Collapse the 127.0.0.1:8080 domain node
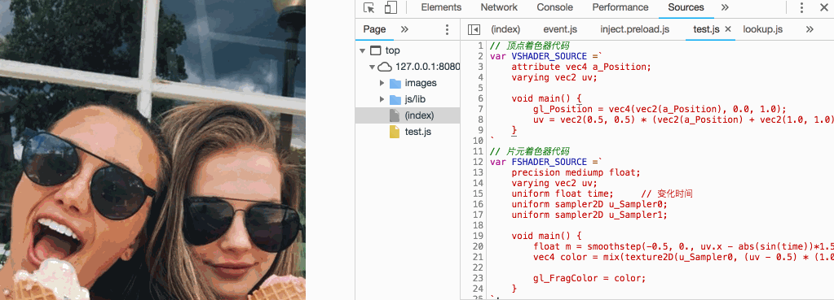Viewport: 834px width, 300px height. pyautogui.click(x=371, y=67)
